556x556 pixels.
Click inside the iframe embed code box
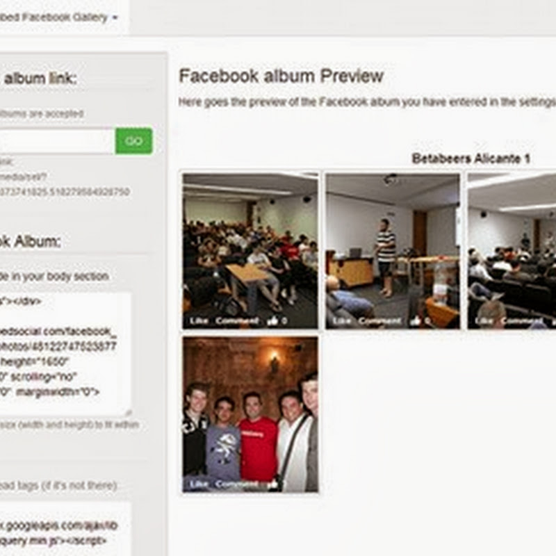point(65,354)
